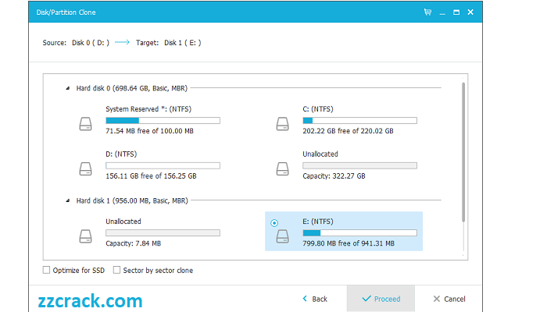The image size is (547, 312).
Task: Select Hard disk 0 Unallocated 322.27 GB drive icon
Action: [x=283, y=168]
